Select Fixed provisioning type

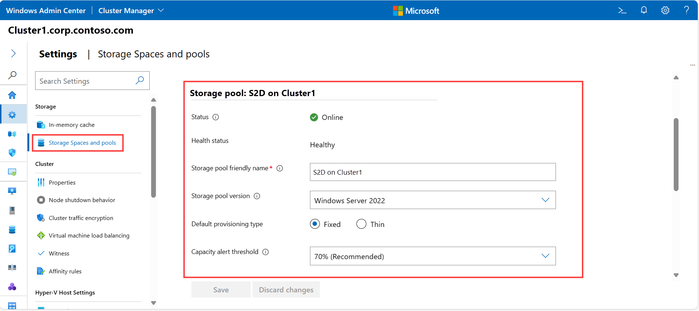pyautogui.click(x=315, y=224)
